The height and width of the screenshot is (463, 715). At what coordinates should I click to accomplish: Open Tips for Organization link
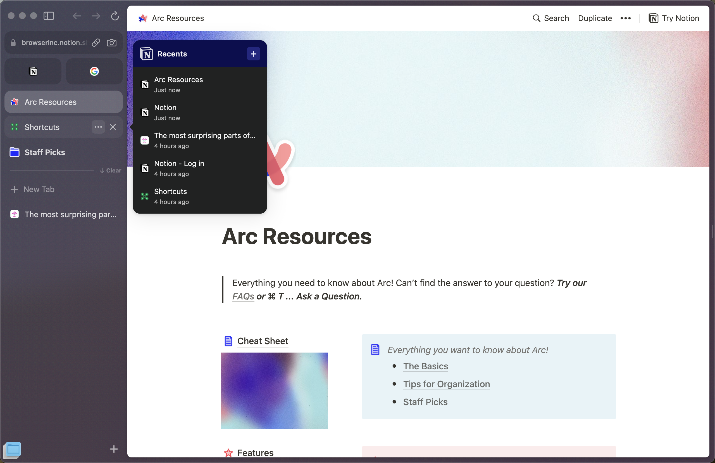[447, 384]
